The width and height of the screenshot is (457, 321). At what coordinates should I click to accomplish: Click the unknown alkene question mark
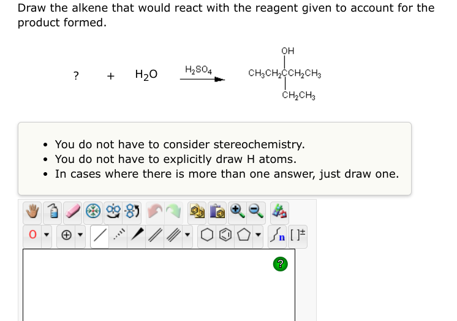coord(76,76)
